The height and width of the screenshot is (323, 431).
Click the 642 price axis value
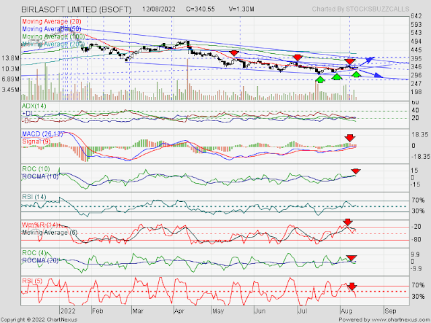(x=416, y=16)
